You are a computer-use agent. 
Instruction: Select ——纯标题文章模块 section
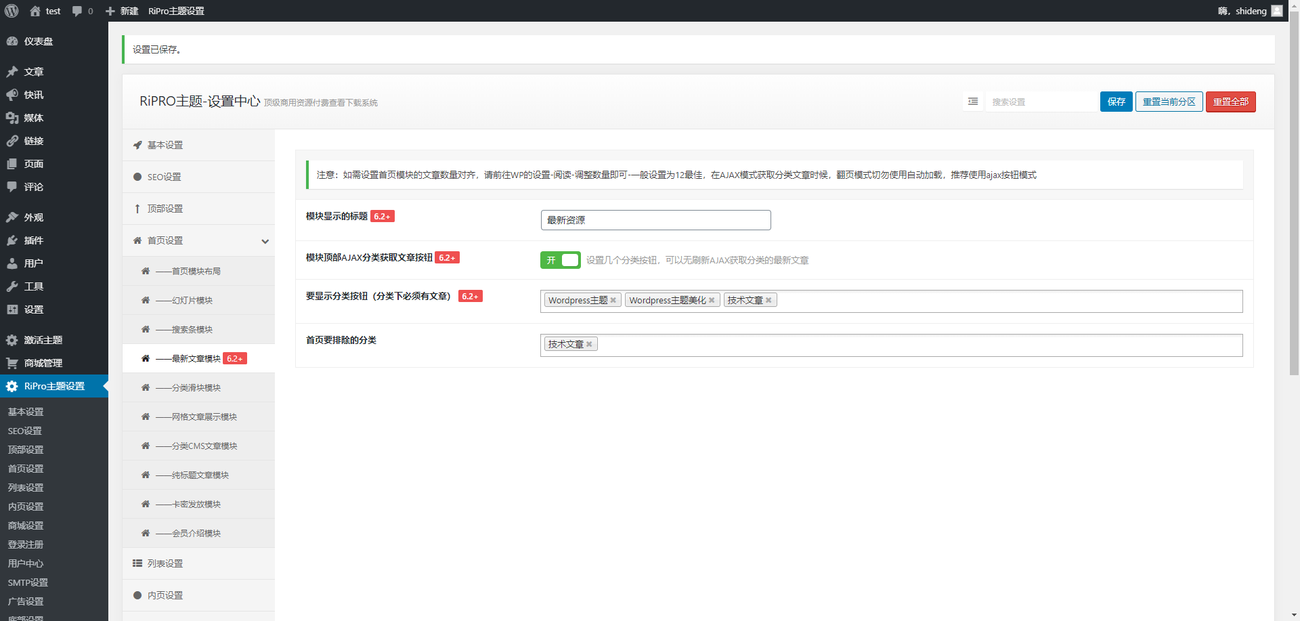click(198, 475)
